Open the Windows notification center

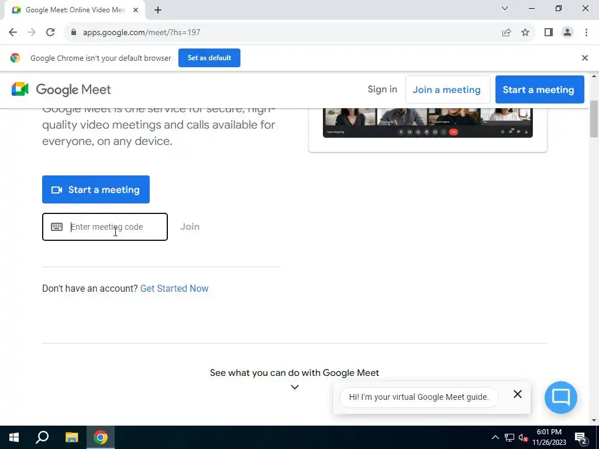(581, 438)
